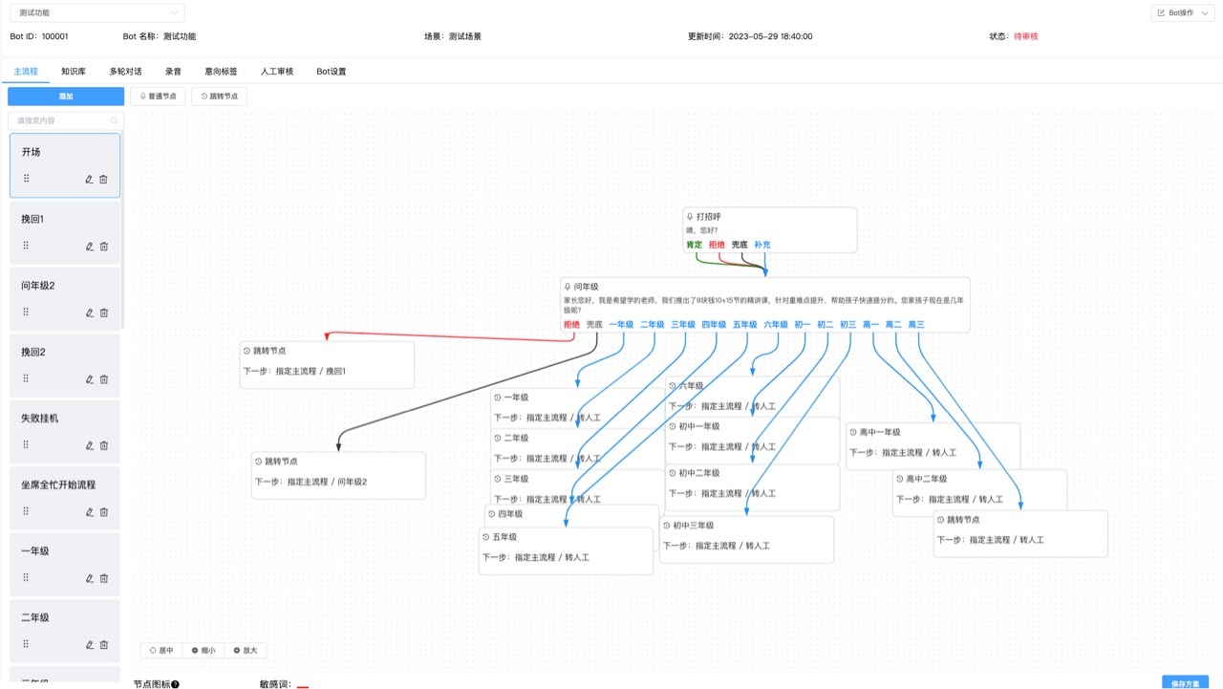
Task: Delete the 开场 flow item
Action: tap(104, 179)
